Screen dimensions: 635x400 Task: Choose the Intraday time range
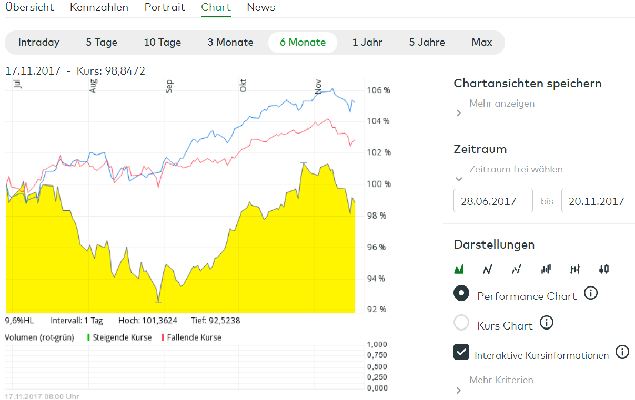point(39,43)
